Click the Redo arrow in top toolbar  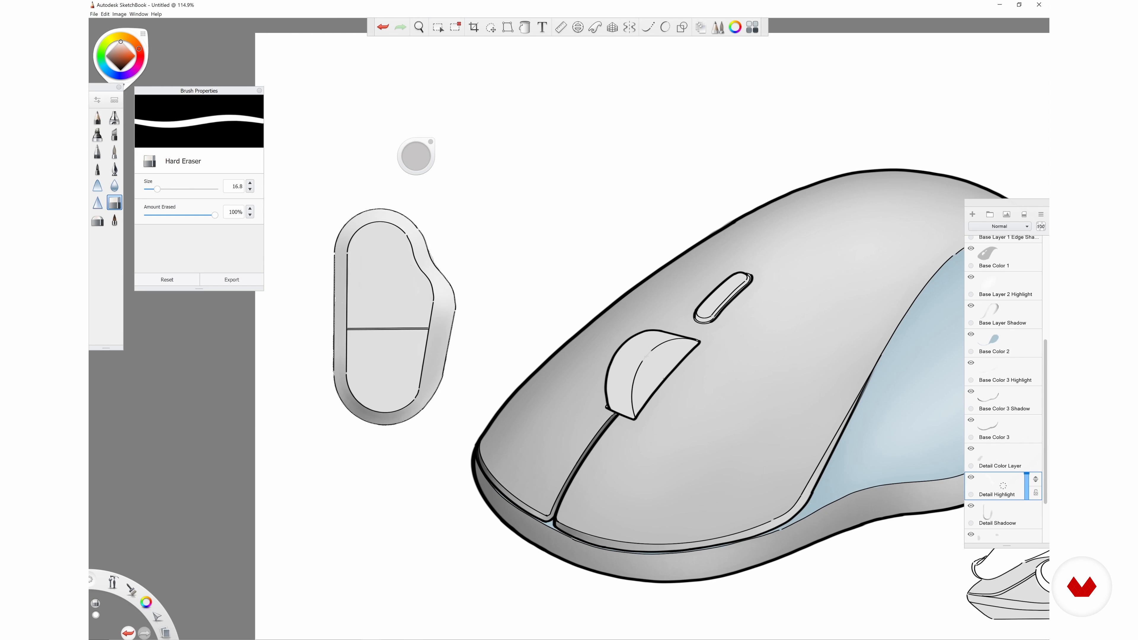coord(400,27)
